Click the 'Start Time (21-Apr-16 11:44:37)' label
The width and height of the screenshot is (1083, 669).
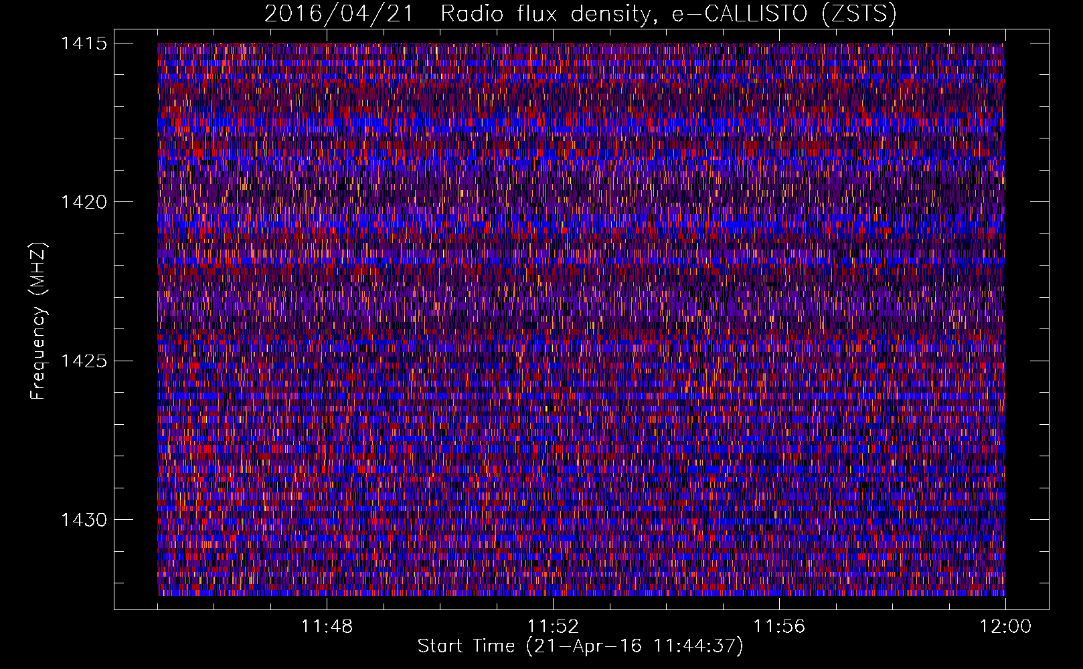[x=580, y=646]
